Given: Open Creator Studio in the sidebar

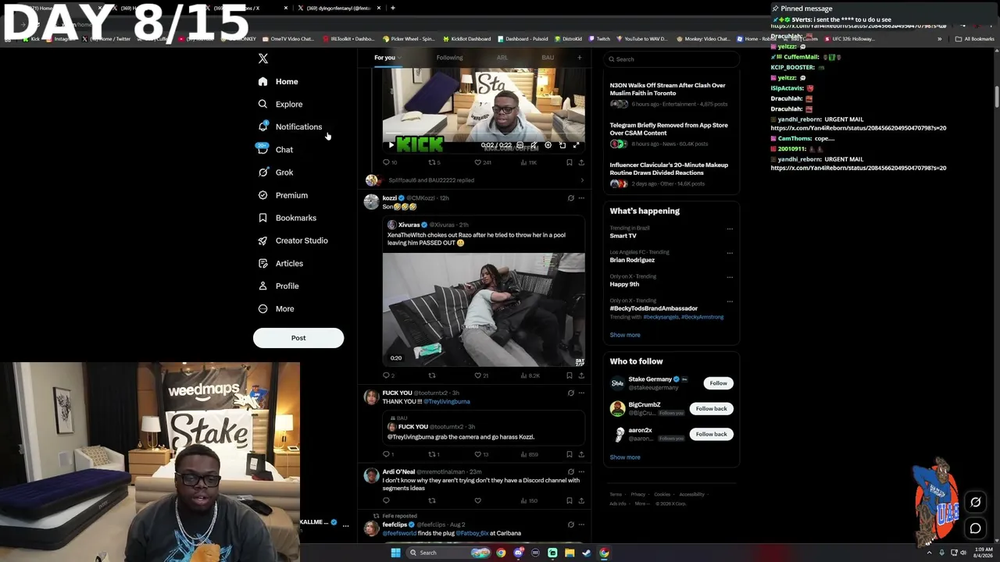Looking at the screenshot, I should pos(293,240).
